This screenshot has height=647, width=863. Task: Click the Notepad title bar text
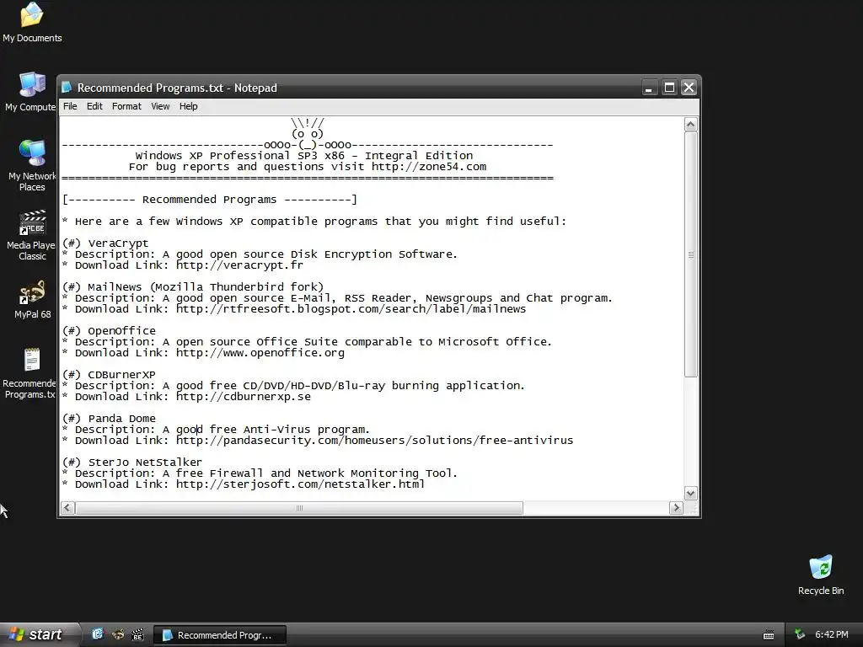click(x=177, y=88)
